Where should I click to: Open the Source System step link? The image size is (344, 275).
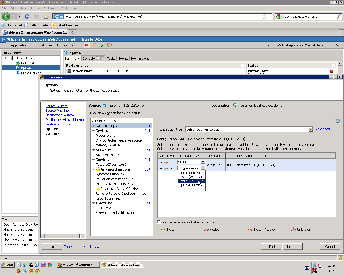pos(56,106)
